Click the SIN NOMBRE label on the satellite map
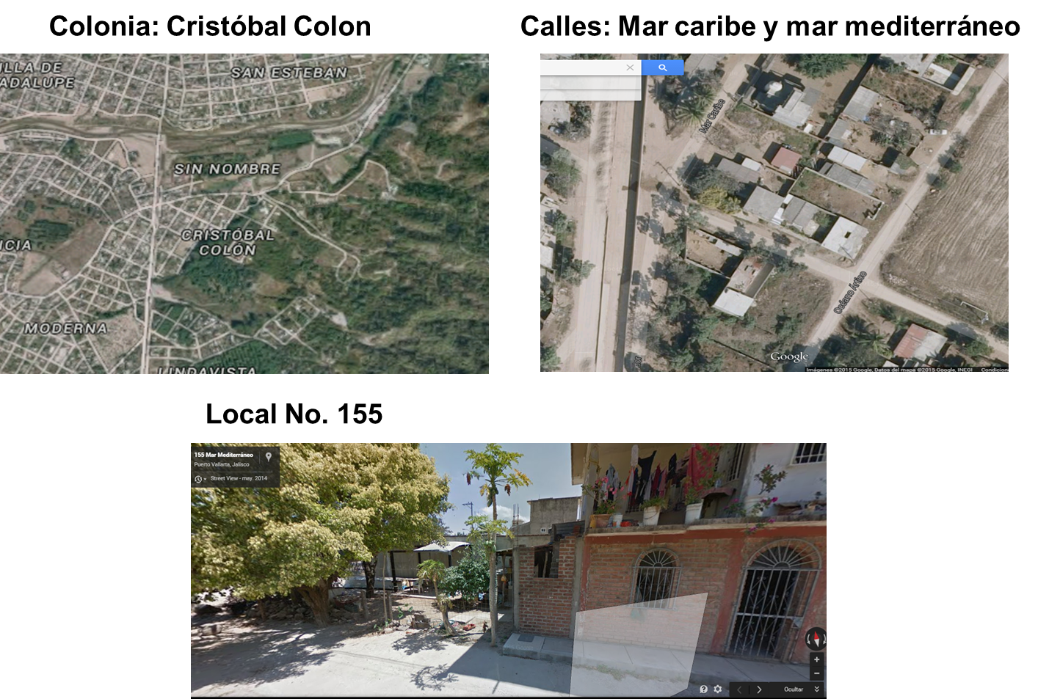 coord(227,169)
